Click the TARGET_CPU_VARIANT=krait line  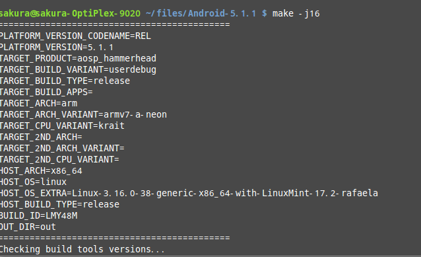click(62, 126)
